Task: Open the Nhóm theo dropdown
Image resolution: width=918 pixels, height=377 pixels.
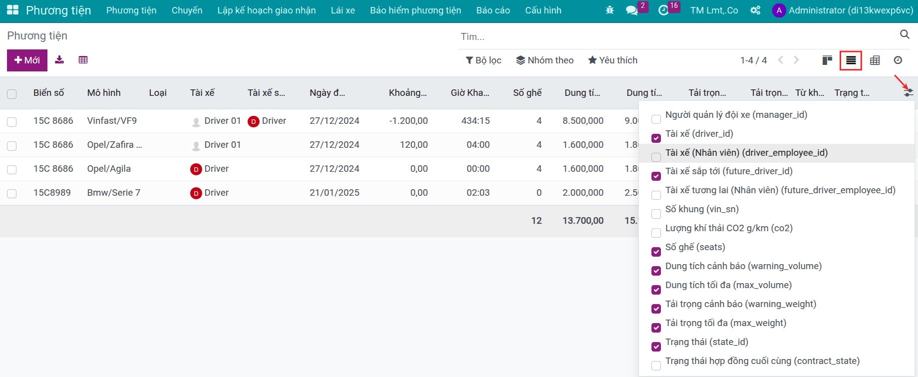Action: click(545, 60)
